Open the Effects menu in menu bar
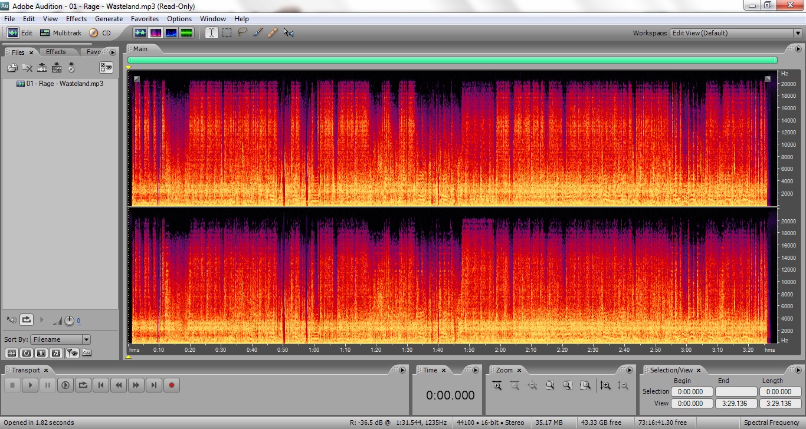Viewport: 806px width, 429px height. coord(76,19)
